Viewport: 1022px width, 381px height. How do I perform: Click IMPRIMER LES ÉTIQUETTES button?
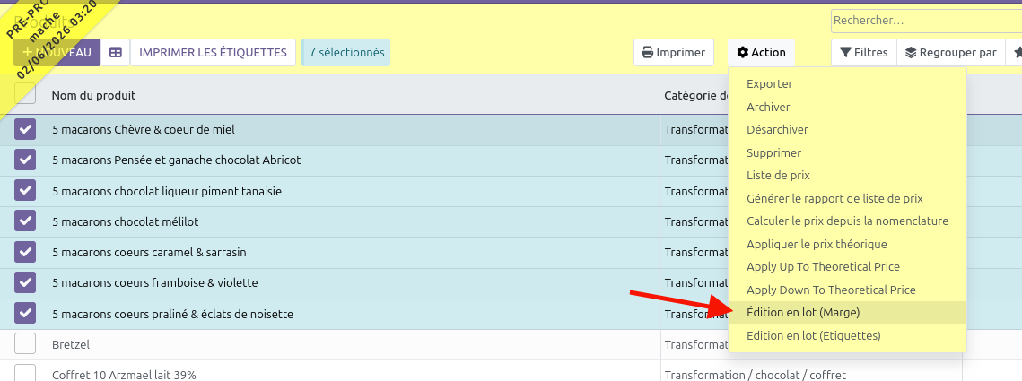pyautogui.click(x=214, y=53)
